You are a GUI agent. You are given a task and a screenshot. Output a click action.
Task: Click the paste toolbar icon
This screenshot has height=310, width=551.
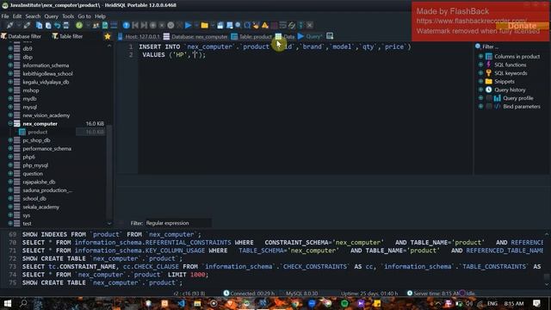coord(48,25)
